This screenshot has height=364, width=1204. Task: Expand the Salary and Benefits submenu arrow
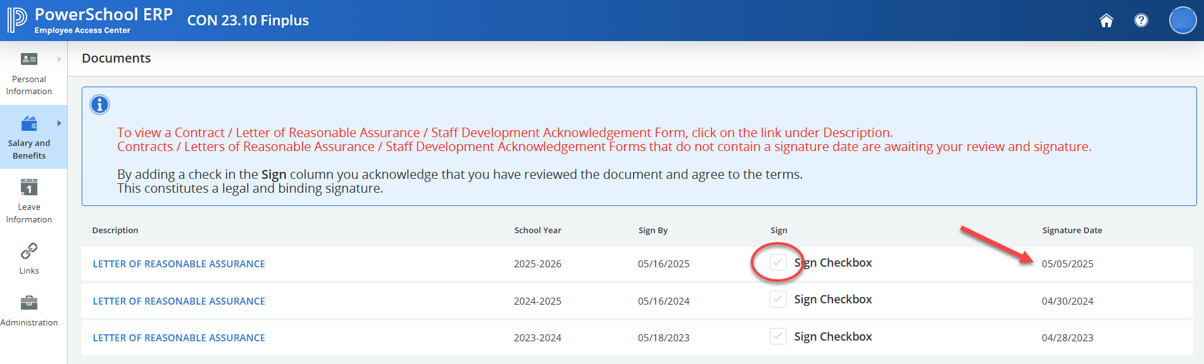[60, 123]
